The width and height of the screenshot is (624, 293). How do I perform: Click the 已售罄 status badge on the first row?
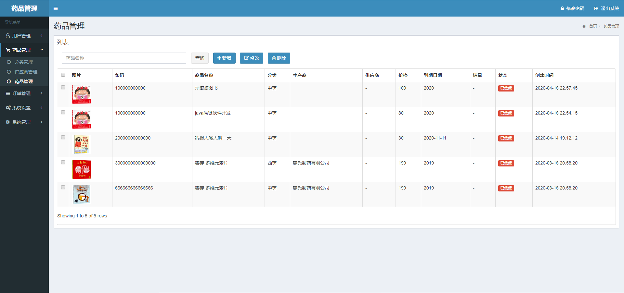[506, 88]
